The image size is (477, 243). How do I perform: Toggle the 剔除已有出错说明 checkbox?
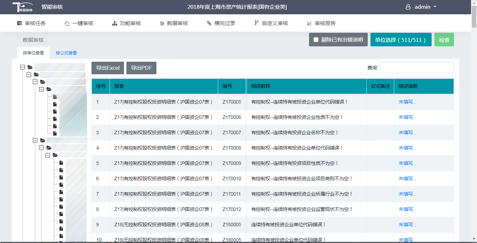coord(316,40)
